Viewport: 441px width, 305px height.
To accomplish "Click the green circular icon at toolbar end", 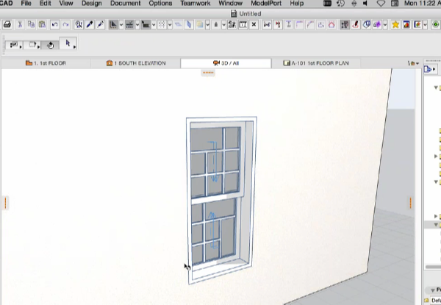I will pos(436,25).
